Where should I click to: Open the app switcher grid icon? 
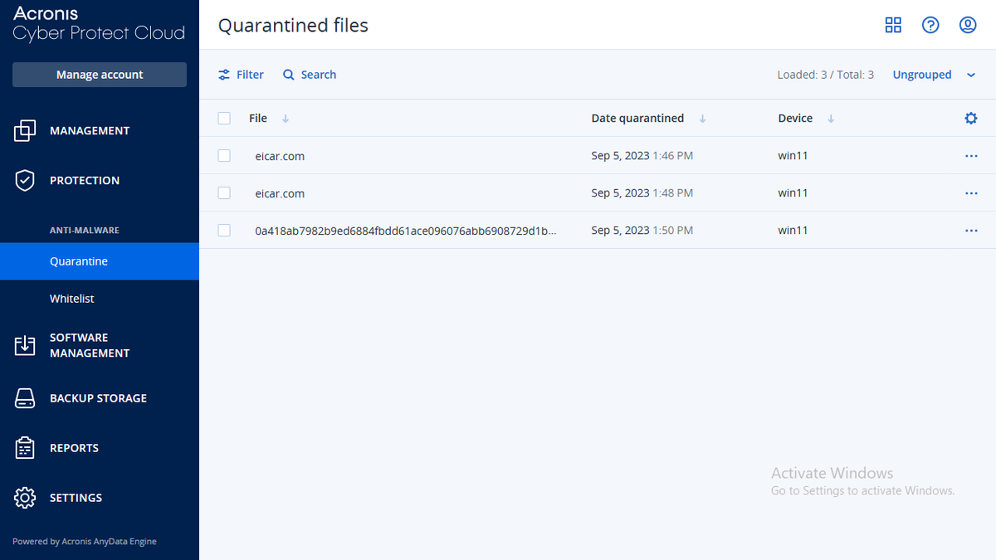893,25
